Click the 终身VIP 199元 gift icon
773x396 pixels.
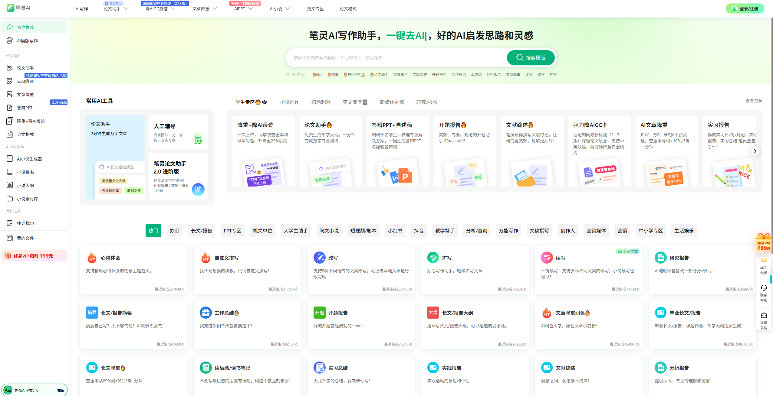pos(763,242)
